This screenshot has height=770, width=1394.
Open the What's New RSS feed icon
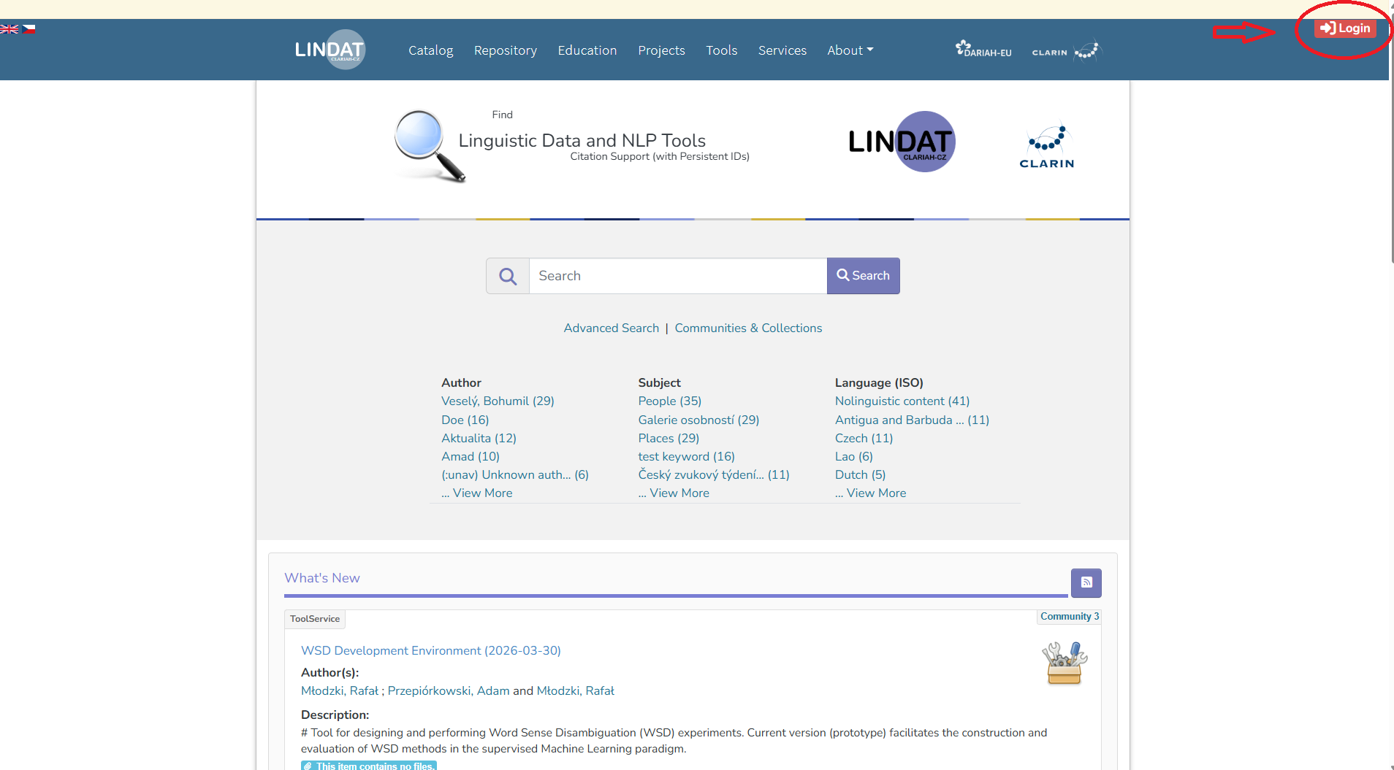pos(1086,582)
